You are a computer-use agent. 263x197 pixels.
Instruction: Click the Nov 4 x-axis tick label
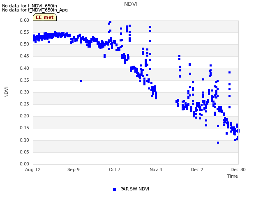pos(156,170)
